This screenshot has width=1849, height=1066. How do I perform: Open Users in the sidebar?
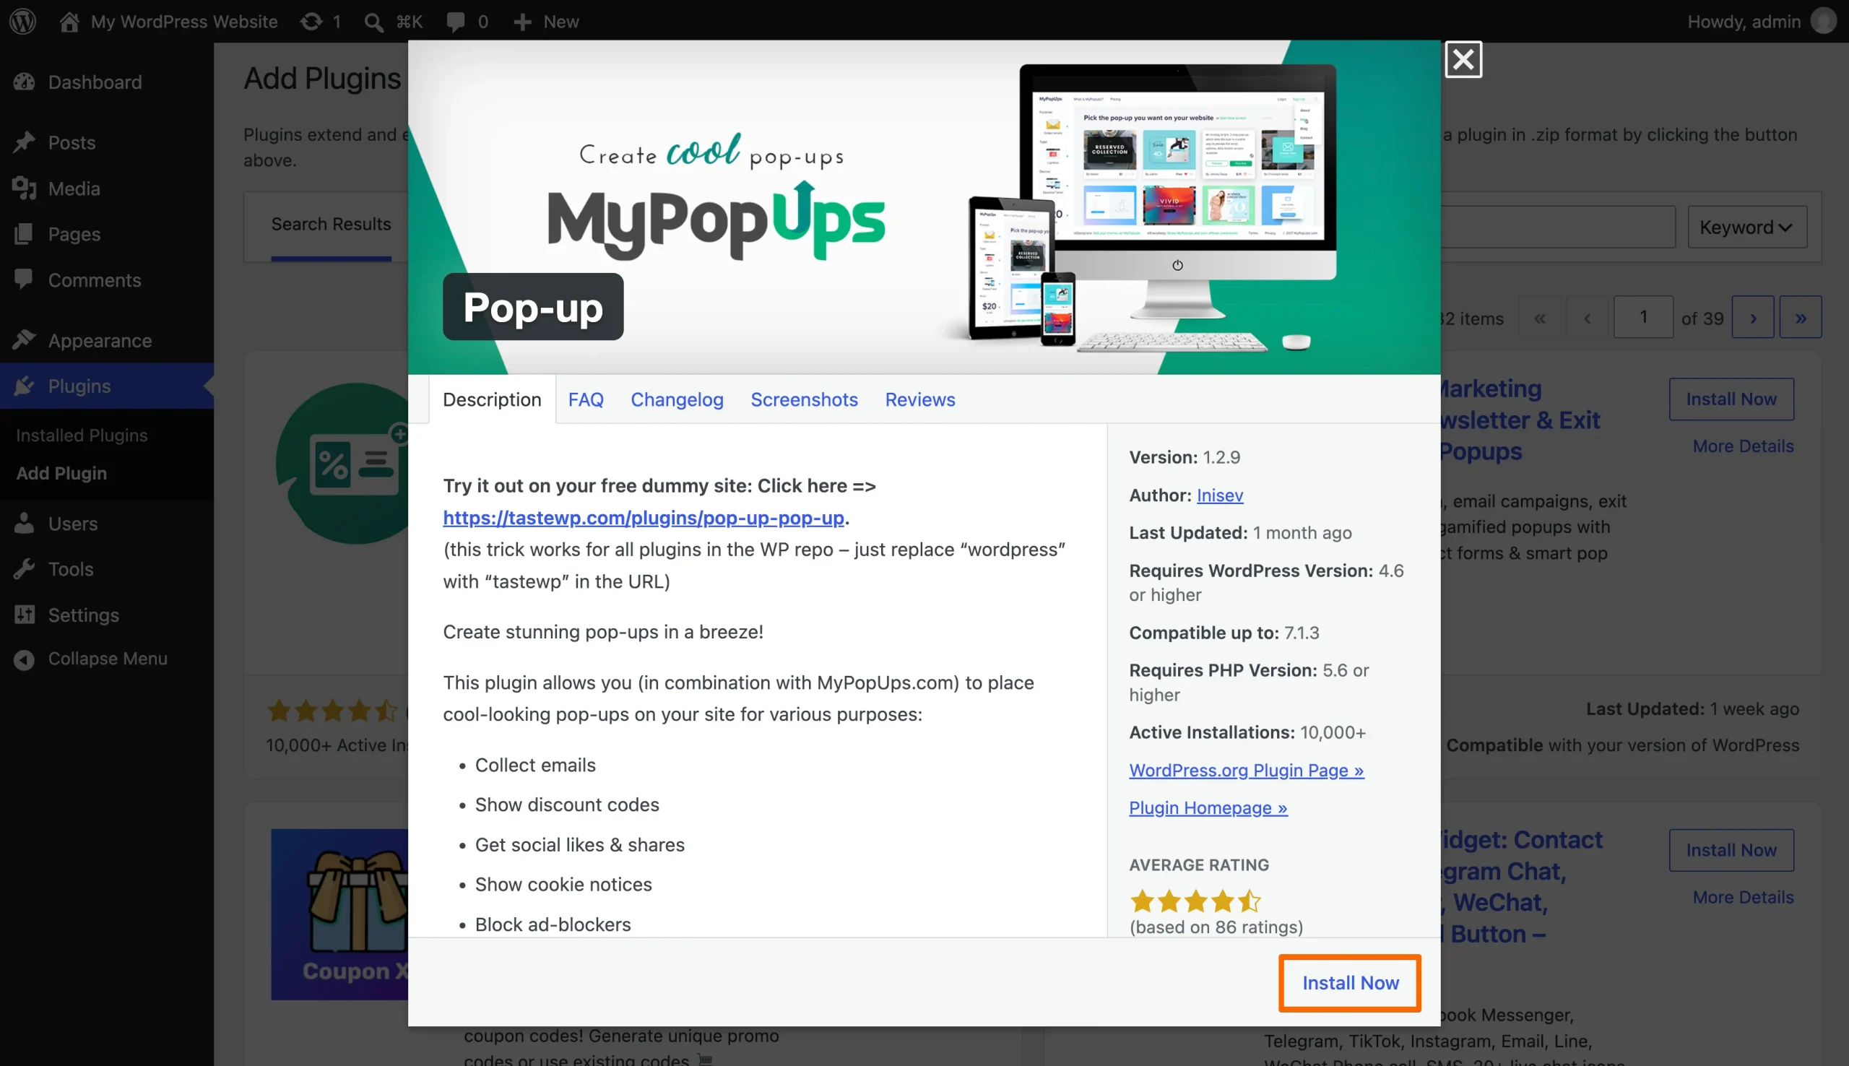click(107, 524)
